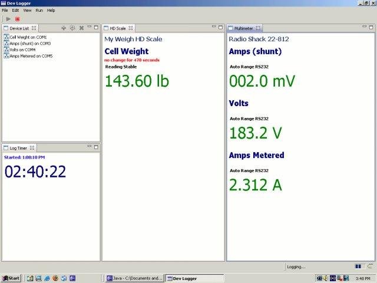This screenshot has height=283, width=377.
Task: Minimize the HD Scale panel
Action: coord(214,27)
